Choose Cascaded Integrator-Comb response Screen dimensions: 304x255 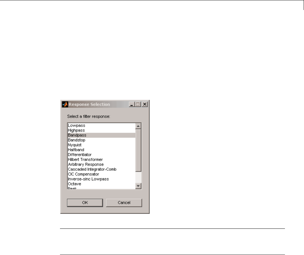(x=102, y=169)
